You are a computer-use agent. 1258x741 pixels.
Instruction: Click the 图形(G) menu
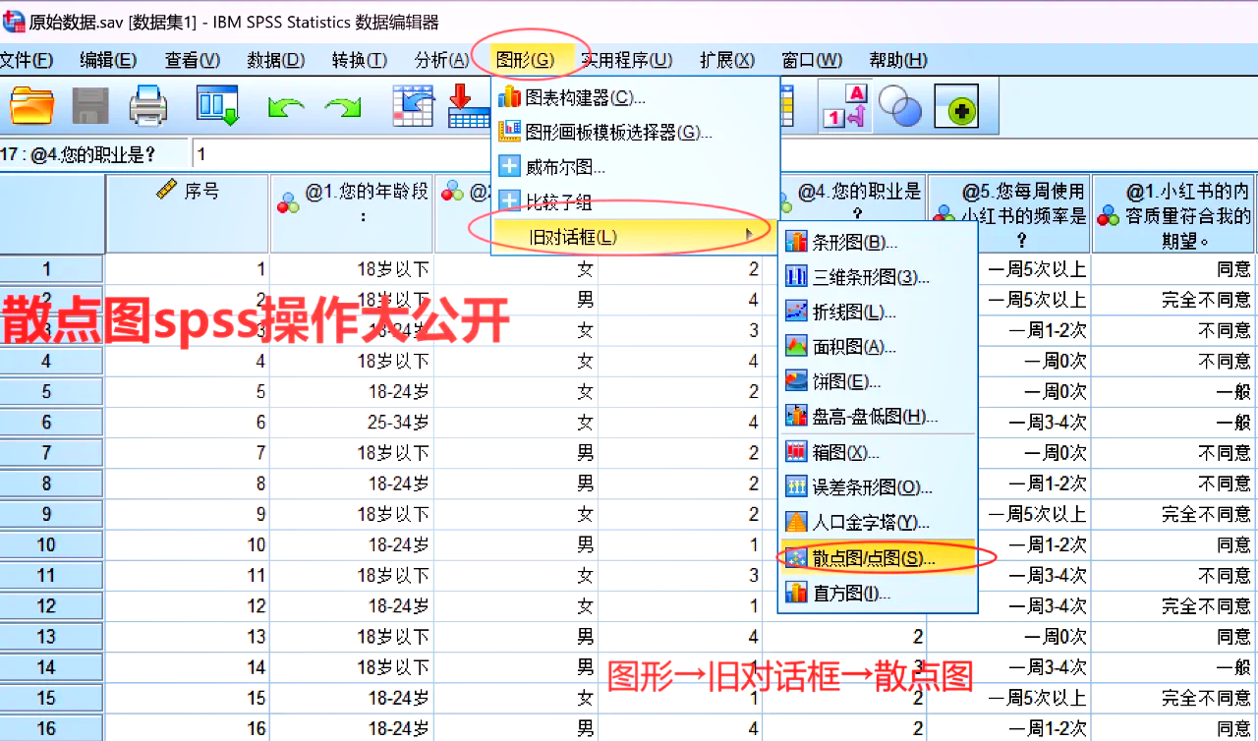pyautogui.click(x=526, y=60)
